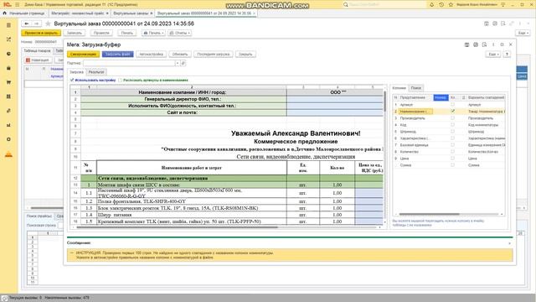This screenshot has width=536, height=302.
Task: Select the Базовая единица row
Action: [449, 145]
